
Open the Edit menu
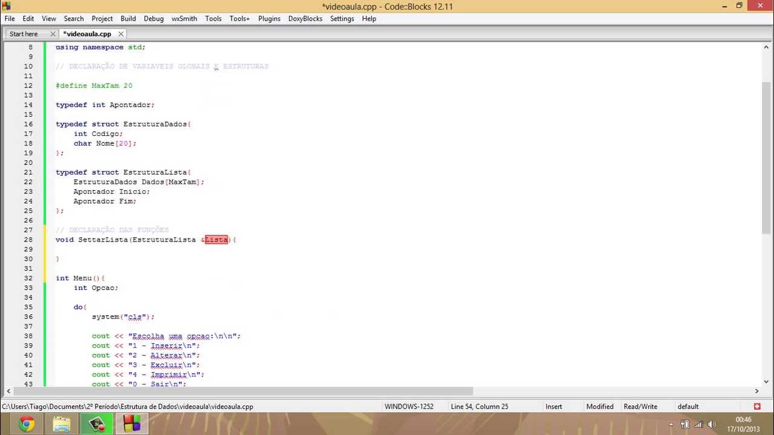(28, 19)
